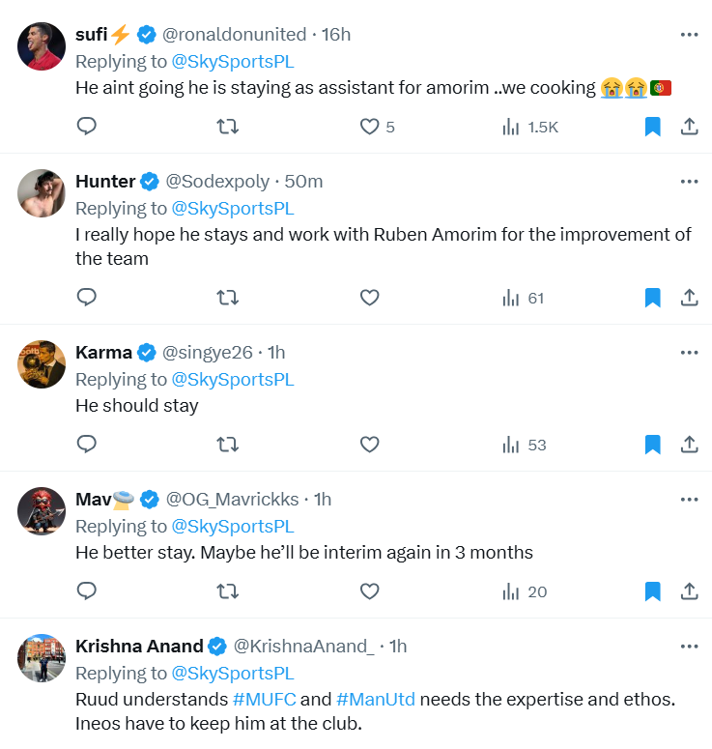Reply to Mav's tweet
712x749 pixels.
pos(87,591)
